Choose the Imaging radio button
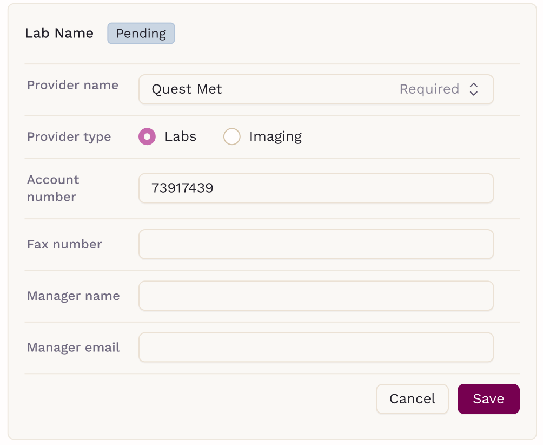 click(x=232, y=136)
